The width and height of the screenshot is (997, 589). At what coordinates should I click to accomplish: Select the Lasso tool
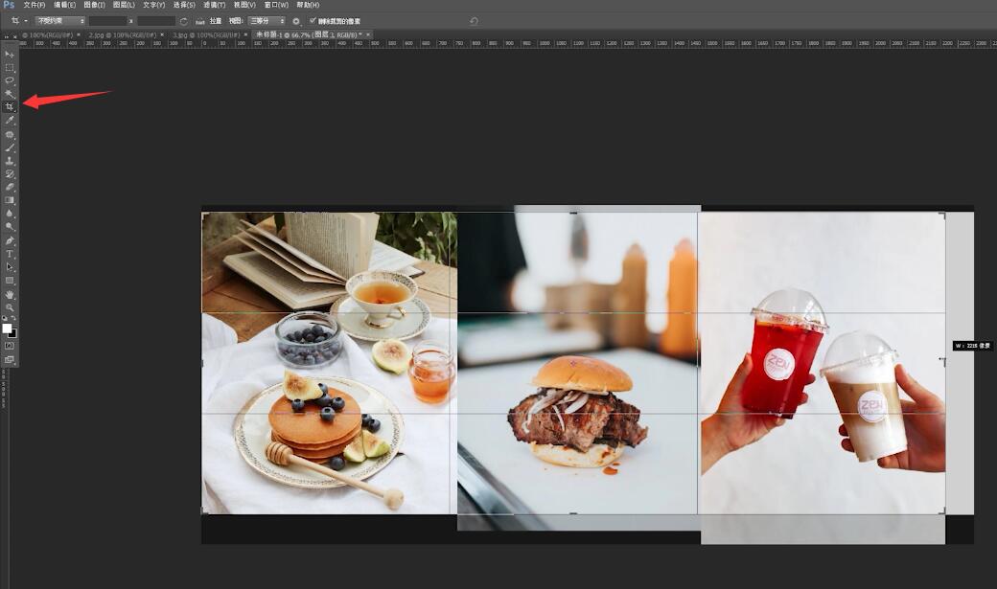pyautogui.click(x=10, y=81)
